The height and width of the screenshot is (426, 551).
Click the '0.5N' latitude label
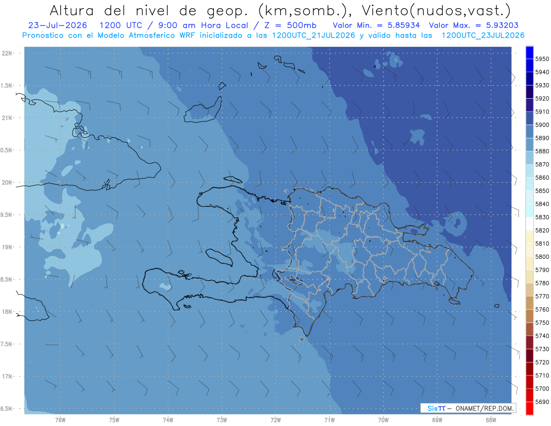[x=6, y=150]
